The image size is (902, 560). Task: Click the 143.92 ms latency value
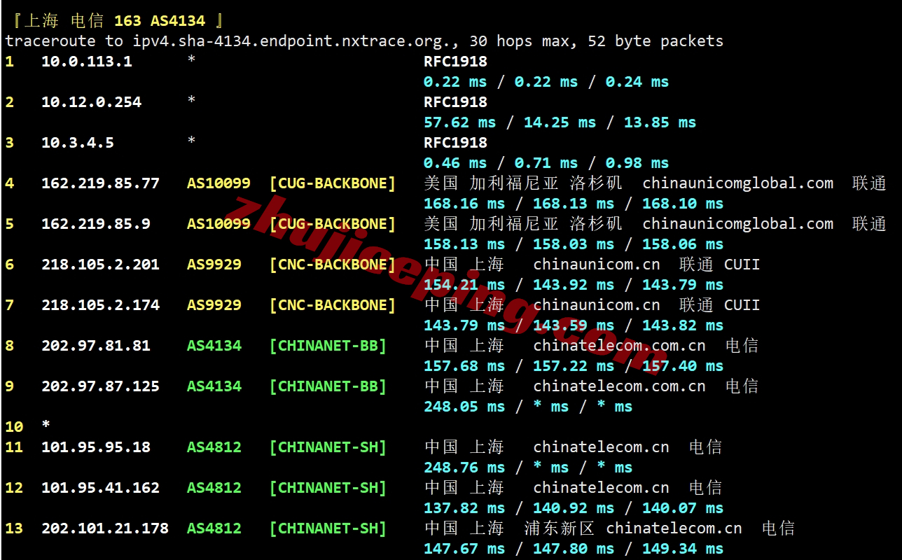(574, 285)
